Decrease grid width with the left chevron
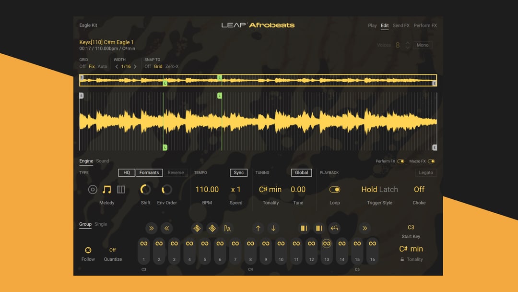This screenshot has width=518, height=292. point(117,67)
